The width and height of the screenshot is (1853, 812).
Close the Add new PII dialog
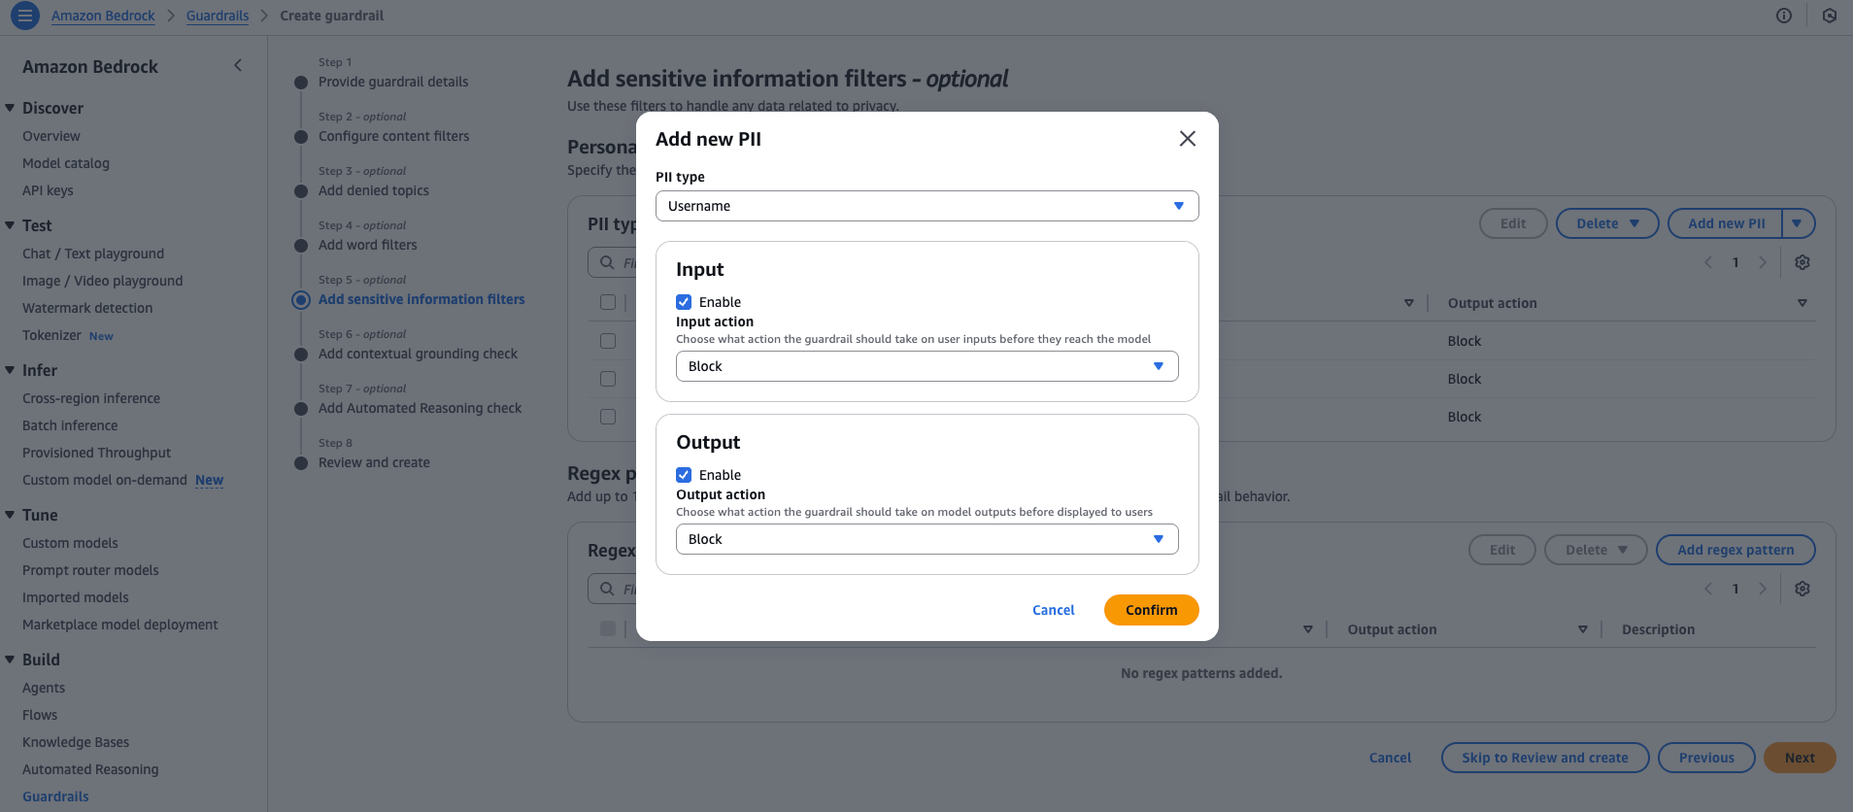(1187, 139)
